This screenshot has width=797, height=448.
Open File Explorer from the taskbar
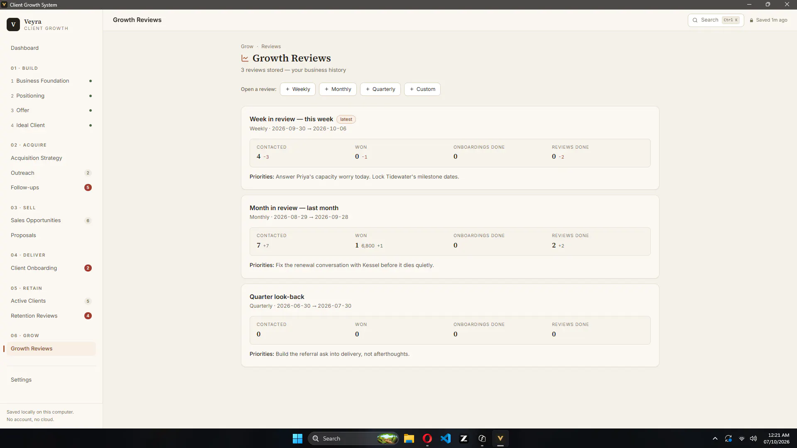pos(409,438)
